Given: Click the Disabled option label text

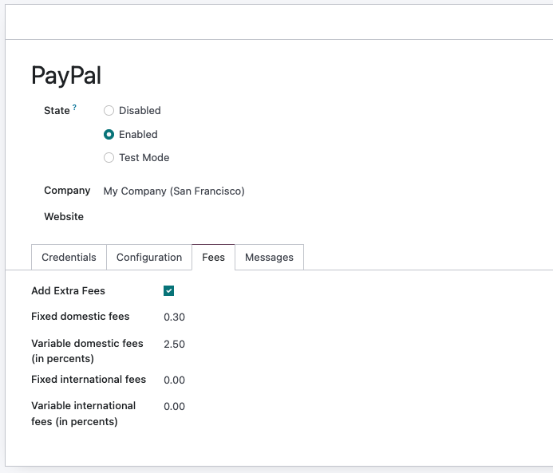Looking at the screenshot, I should (140, 111).
